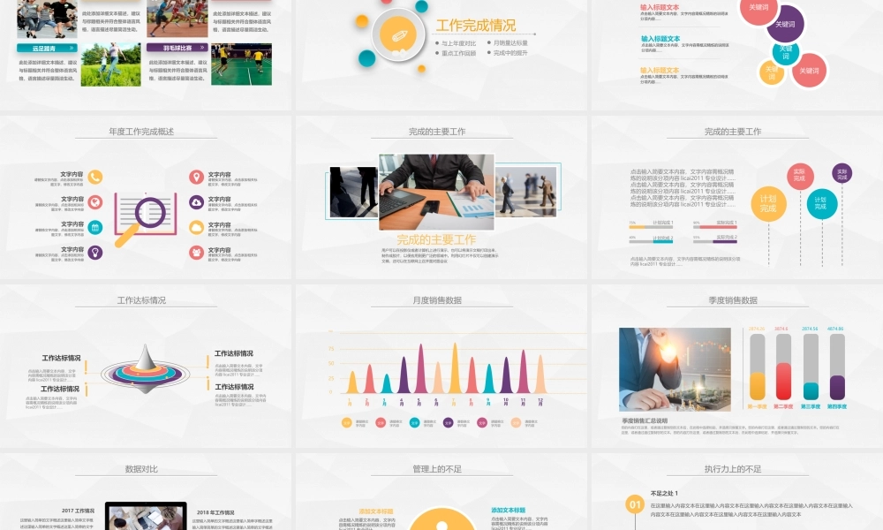Click the teal 计划完成 circle

821,203
